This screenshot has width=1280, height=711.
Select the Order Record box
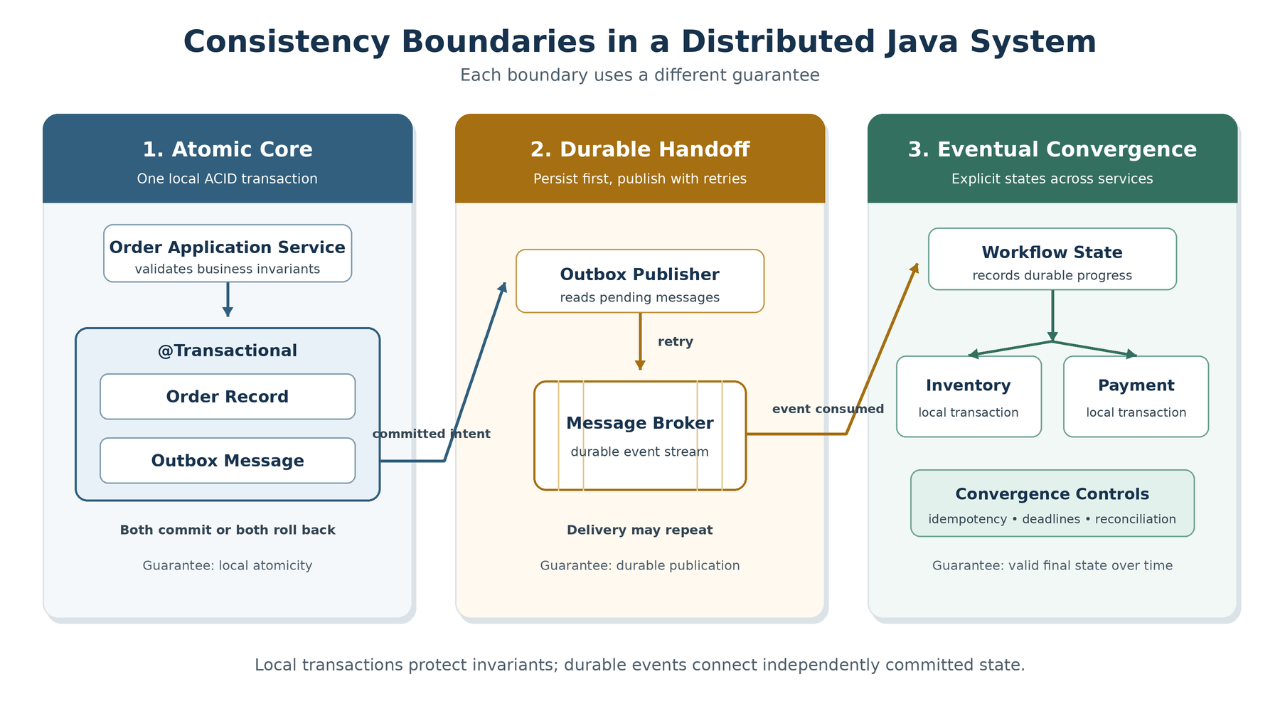pyautogui.click(x=228, y=397)
